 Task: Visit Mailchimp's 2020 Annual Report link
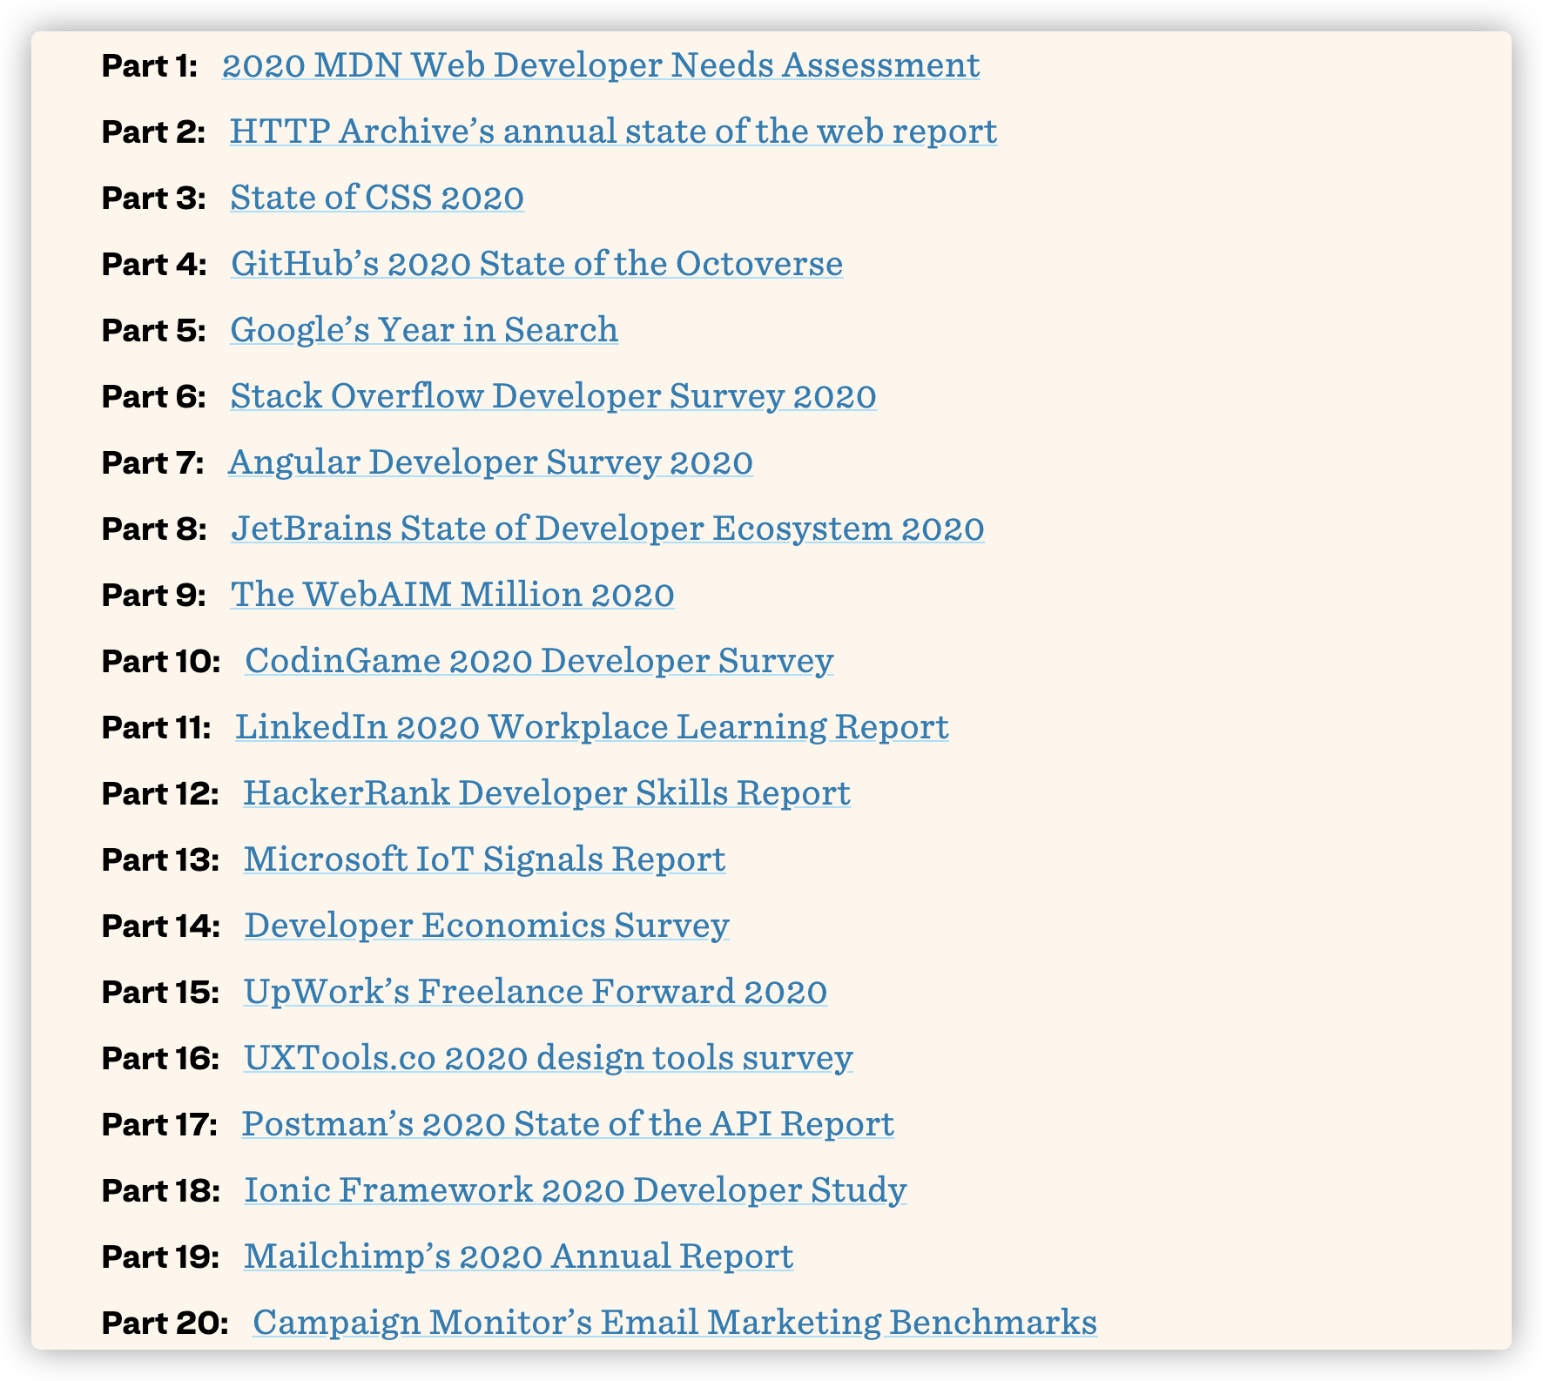[x=518, y=1256]
